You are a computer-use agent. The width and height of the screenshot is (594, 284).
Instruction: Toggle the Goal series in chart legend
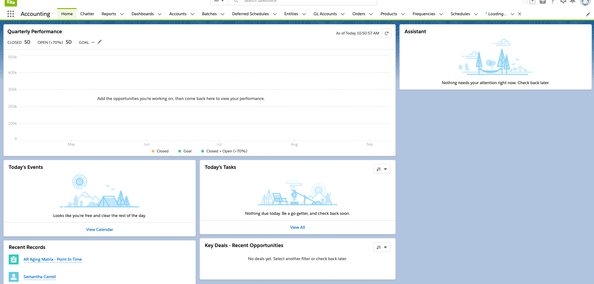click(185, 151)
